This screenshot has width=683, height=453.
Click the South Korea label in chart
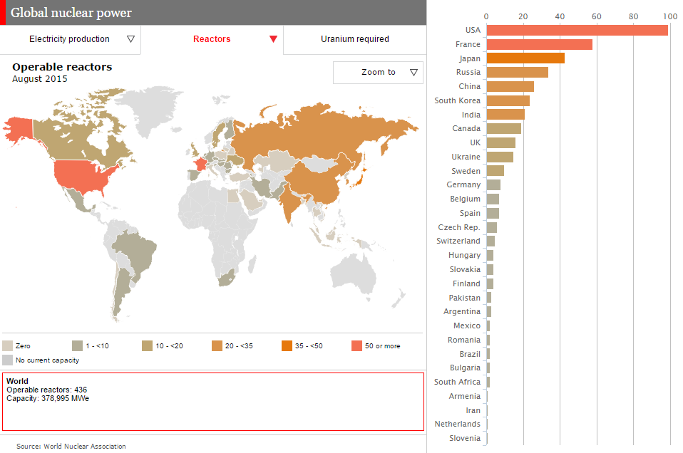458,100
